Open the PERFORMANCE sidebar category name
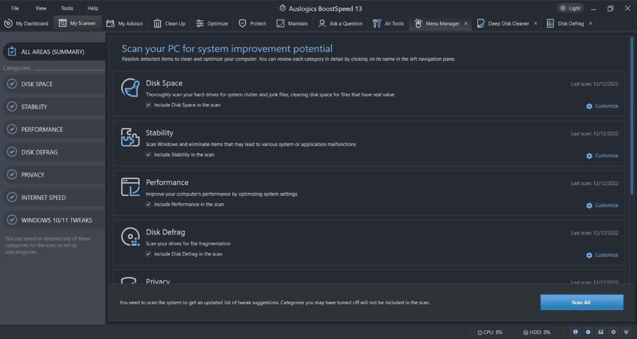 tap(42, 129)
